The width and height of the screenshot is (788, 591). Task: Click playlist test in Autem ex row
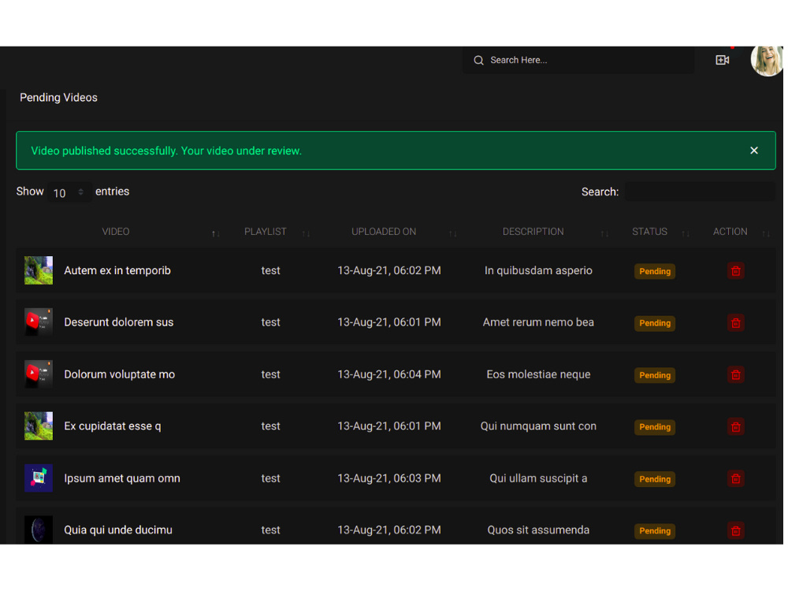pyautogui.click(x=270, y=270)
